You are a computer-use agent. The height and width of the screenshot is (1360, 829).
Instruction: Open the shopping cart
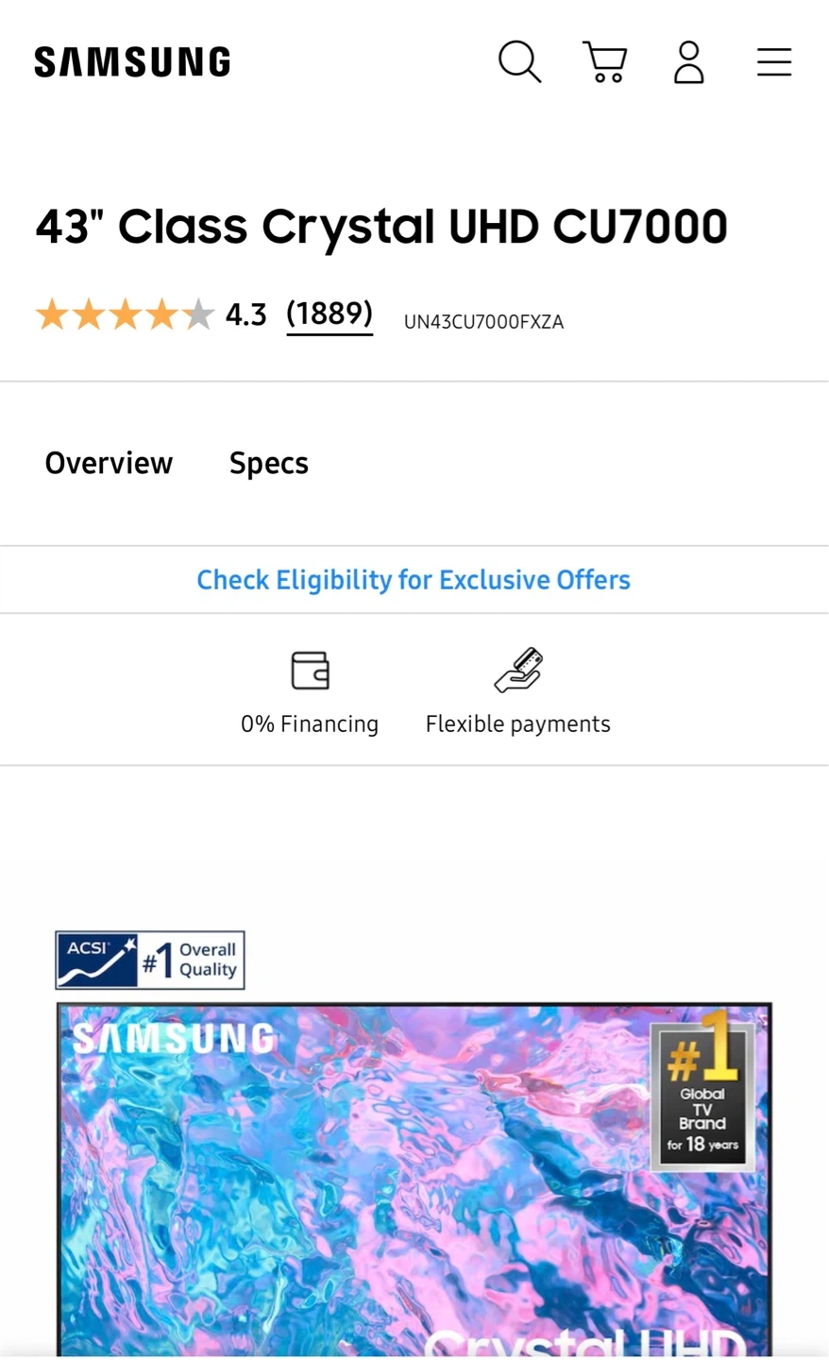[x=604, y=62]
